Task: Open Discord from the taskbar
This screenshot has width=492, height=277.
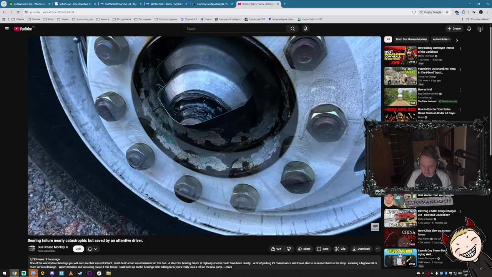Action: pyautogui.click(x=52, y=273)
